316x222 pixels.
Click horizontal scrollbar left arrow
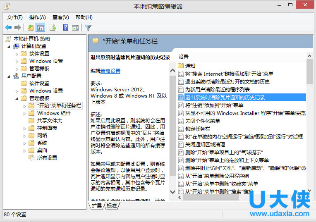pyautogui.click(x=180, y=198)
